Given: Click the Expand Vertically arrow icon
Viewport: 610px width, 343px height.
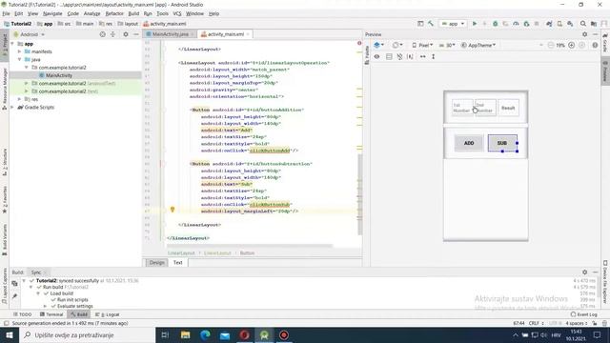Looking at the screenshot, I should point(433,56).
